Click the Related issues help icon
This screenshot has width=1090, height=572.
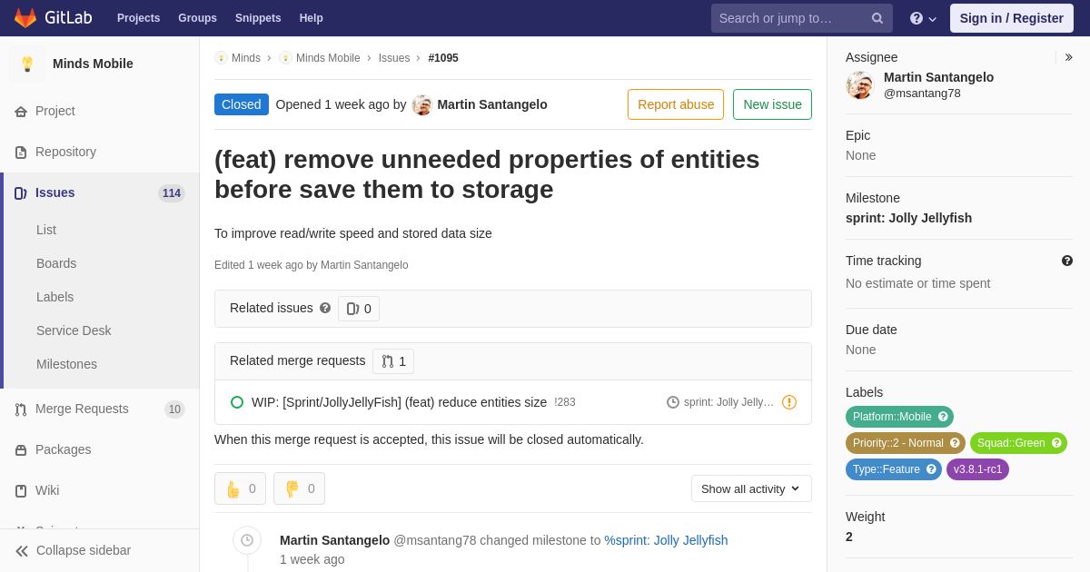[x=325, y=308]
